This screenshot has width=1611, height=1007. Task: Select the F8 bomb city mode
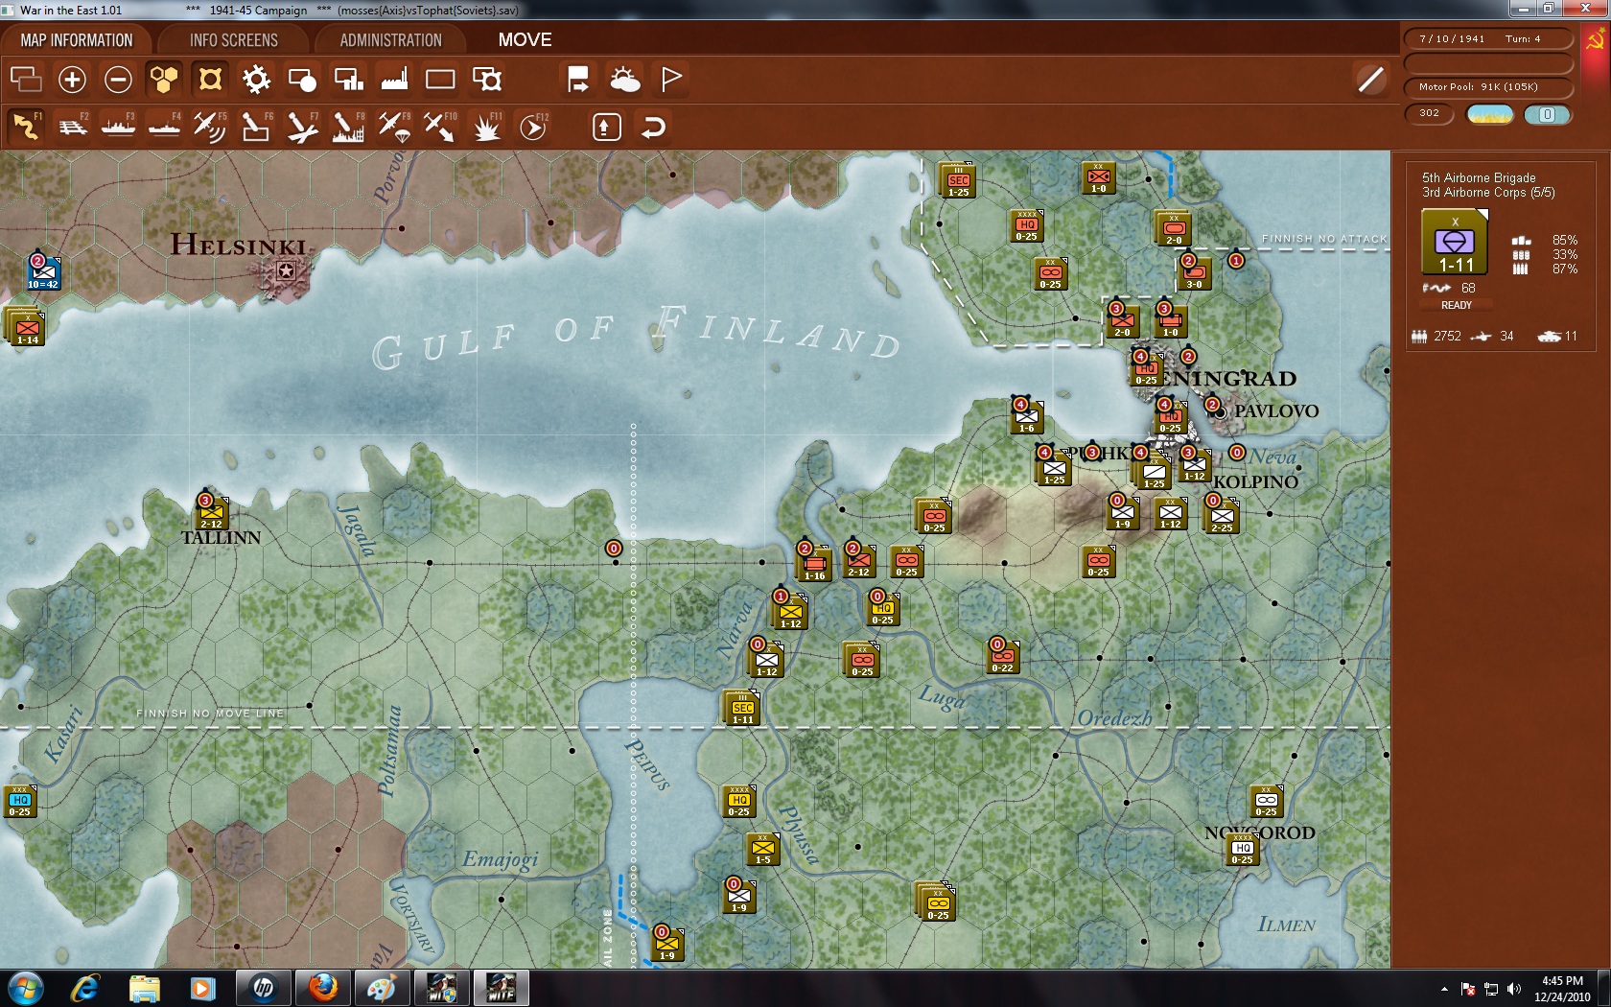tap(348, 127)
